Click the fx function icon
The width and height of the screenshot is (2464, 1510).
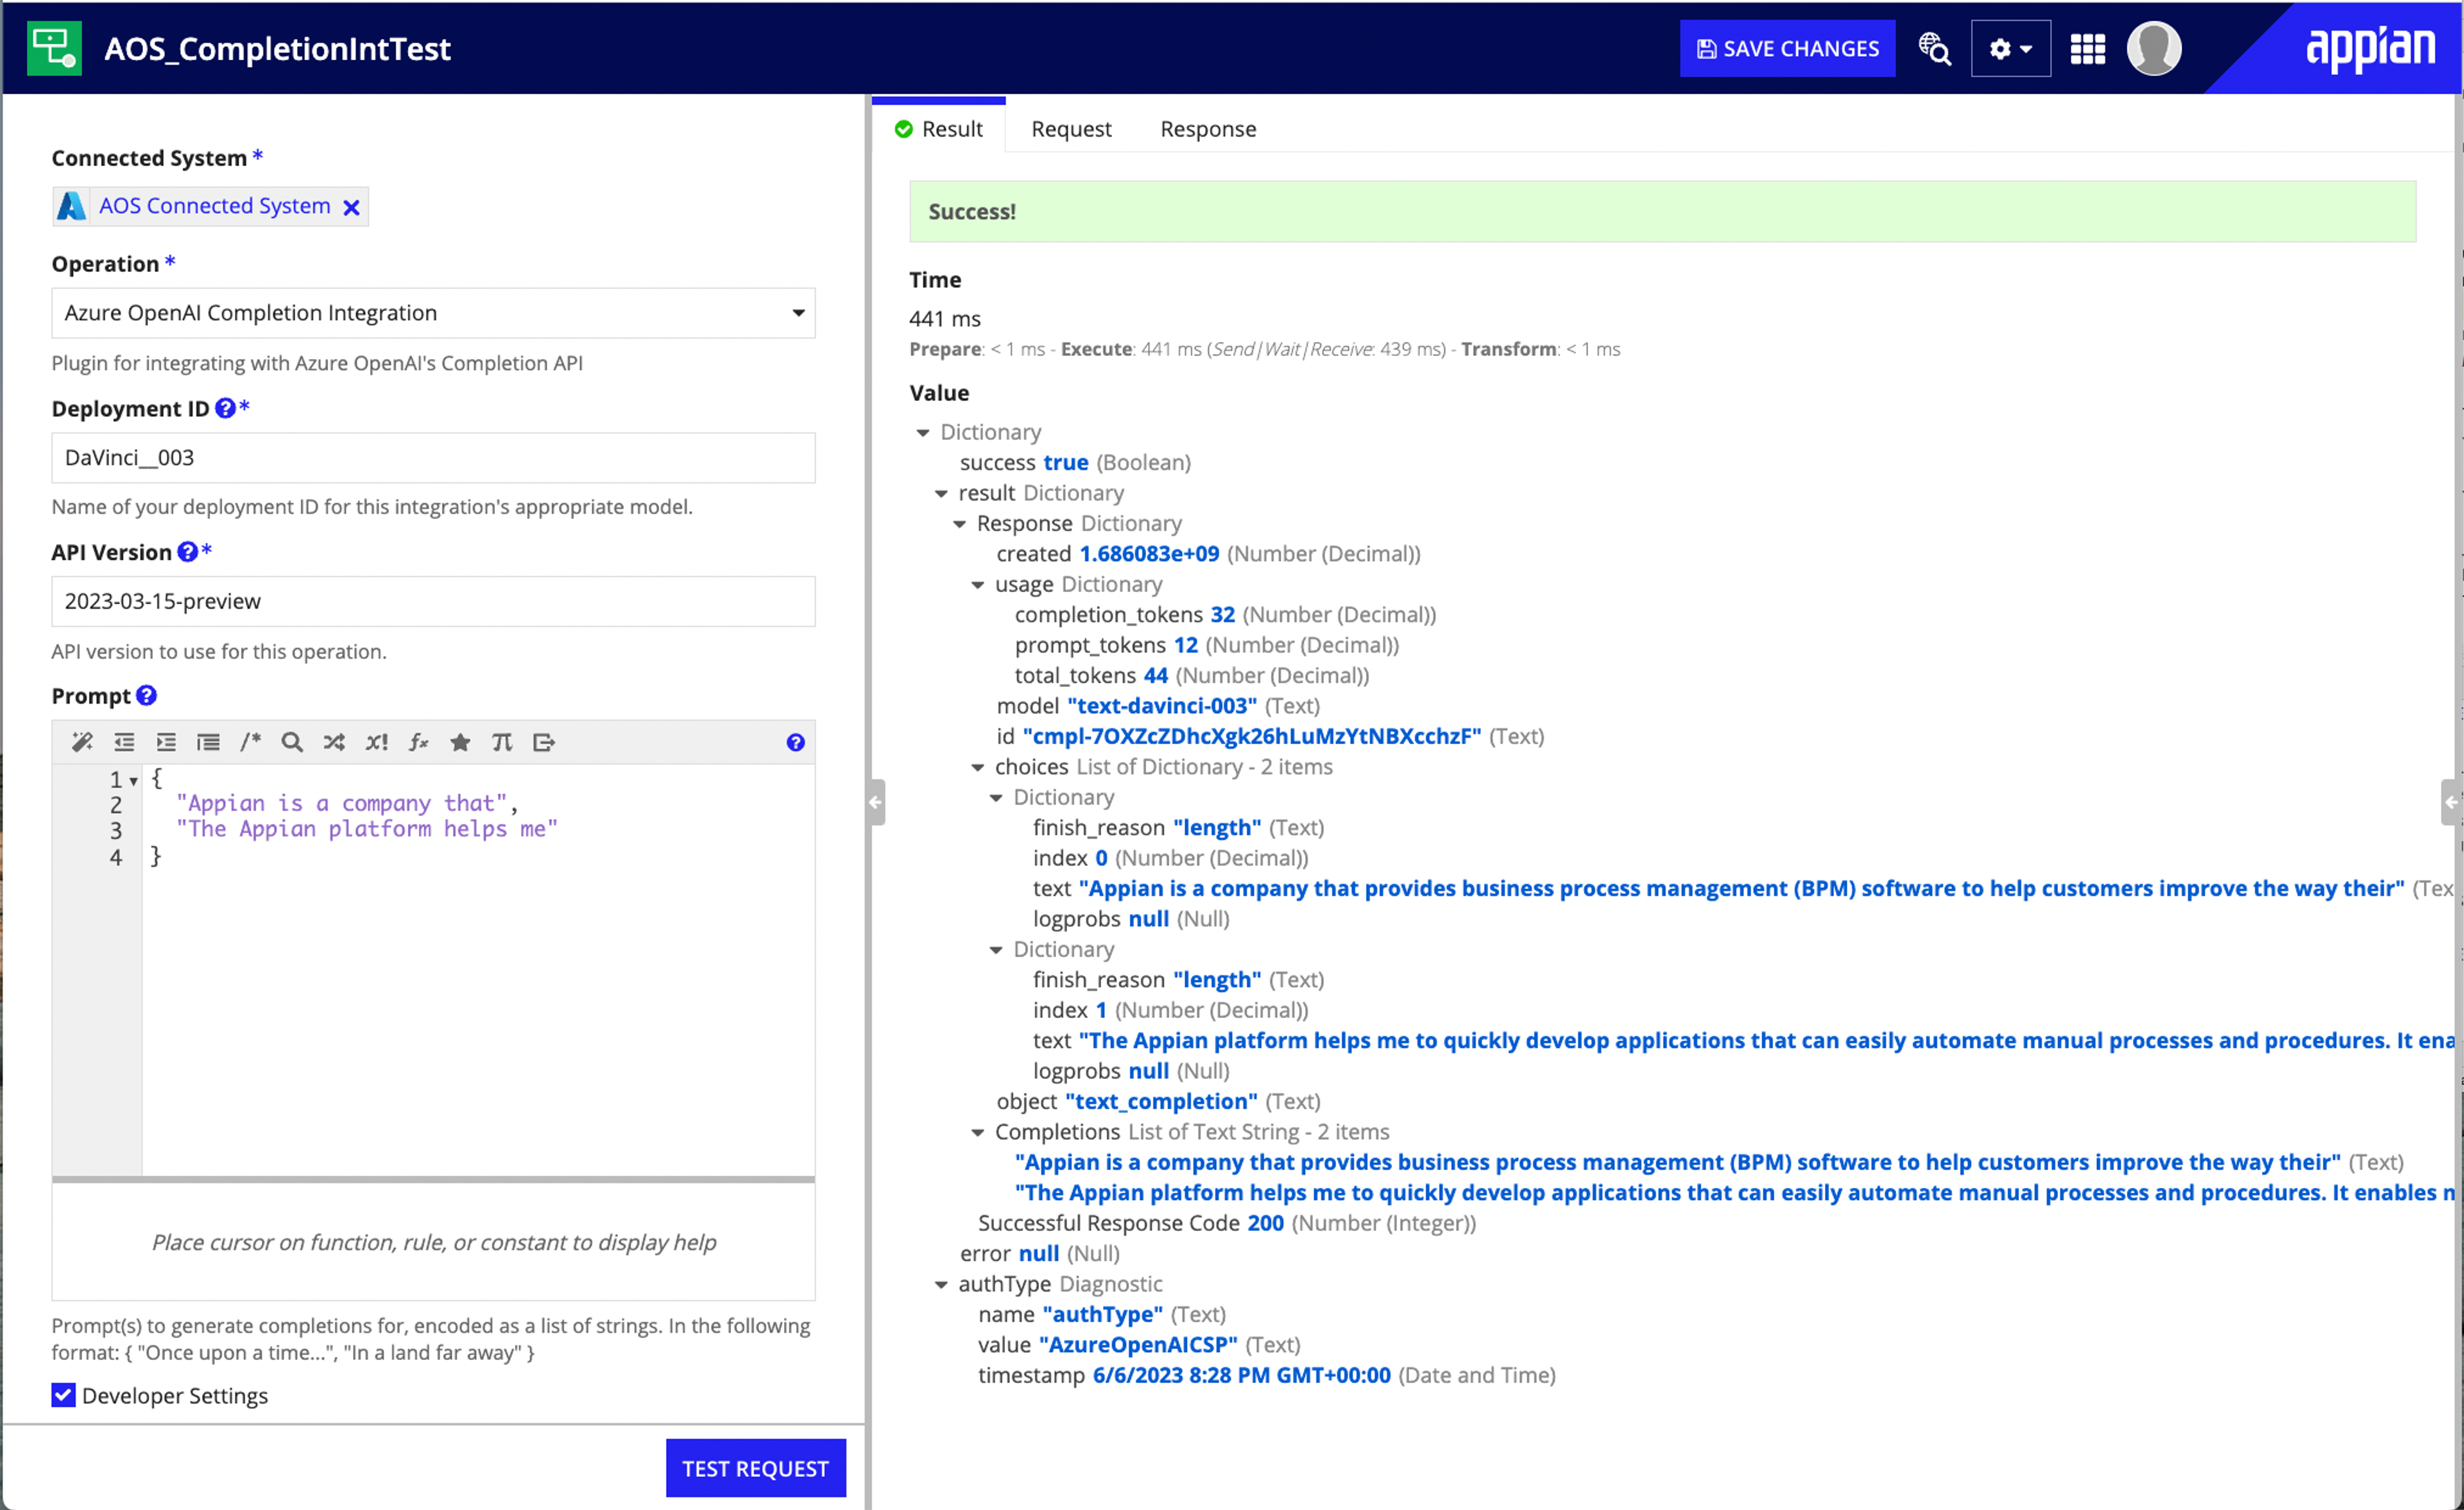point(418,742)
